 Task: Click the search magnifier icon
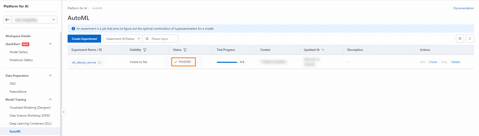(147, 39)
